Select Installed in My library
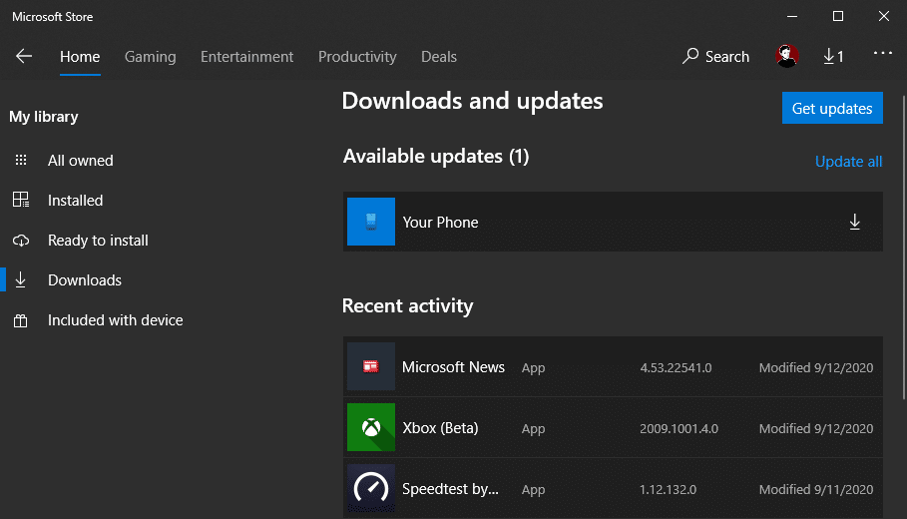This screenshot has height=519, width=907. click(x=75, y=201)
